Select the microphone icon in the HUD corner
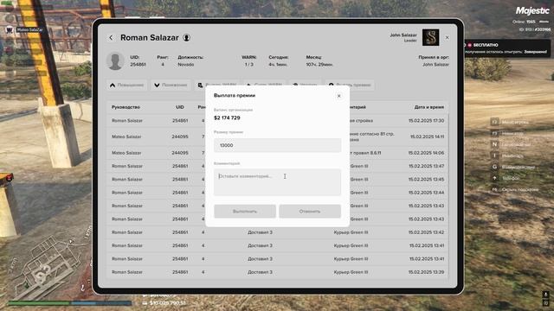554x311 pixels. pos(546,295)
